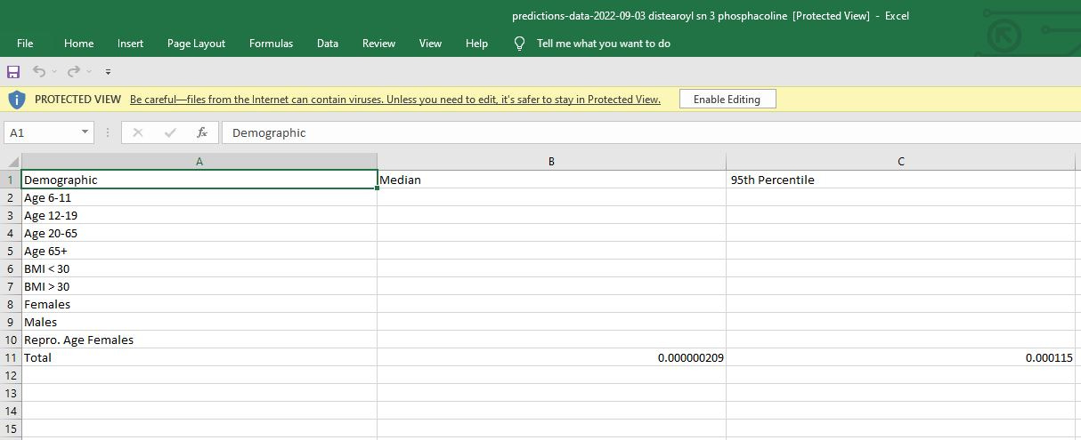Click the Save icon in quick access toolbar

coord(13,71)
